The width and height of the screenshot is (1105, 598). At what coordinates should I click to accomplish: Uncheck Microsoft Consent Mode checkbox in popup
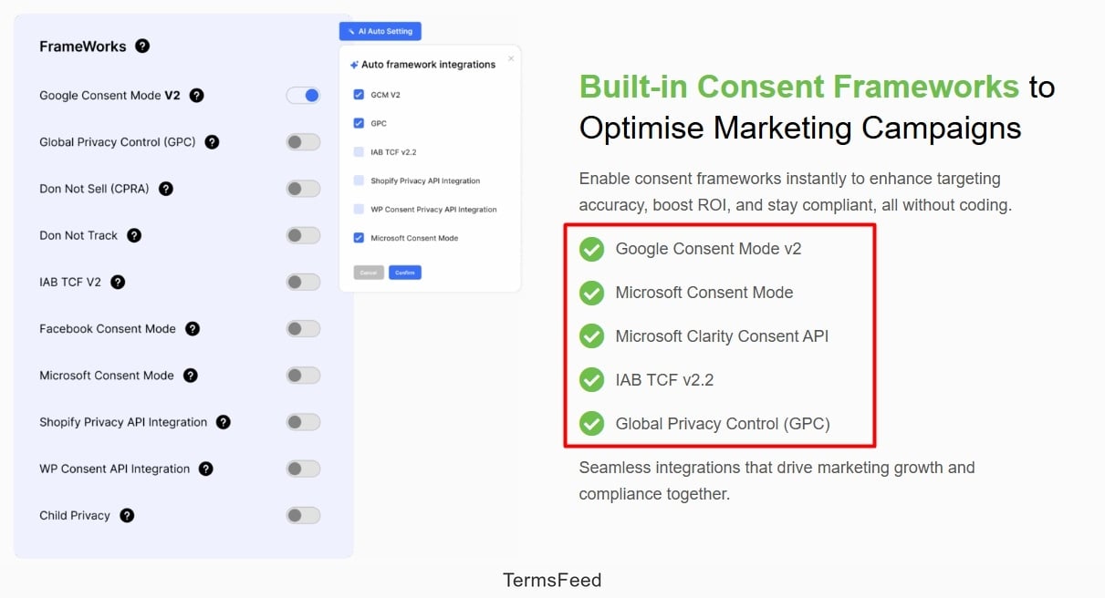click(359, 238)
